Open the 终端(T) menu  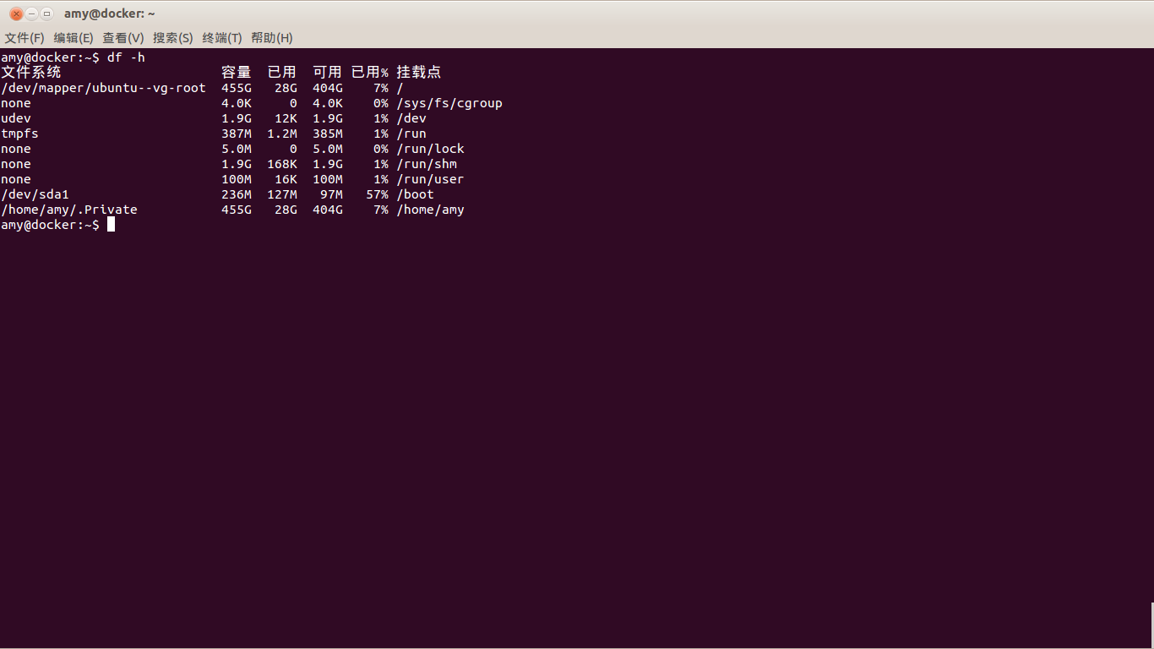(x=222, y=38)
